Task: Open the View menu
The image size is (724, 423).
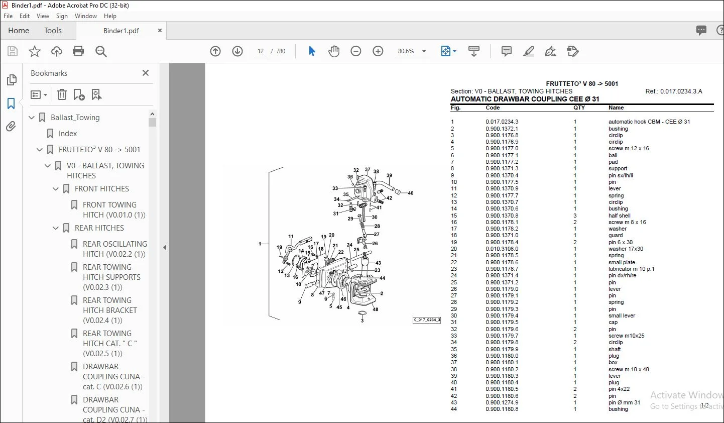Action: (x=43, y=16)
